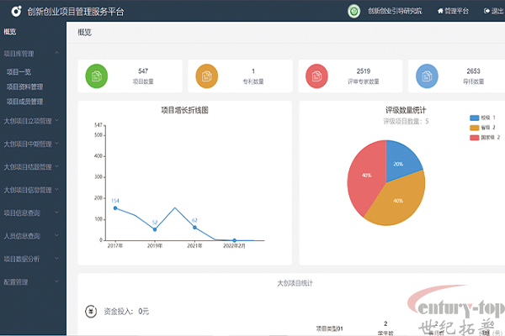Image resolution: width=505 pixels, height=336 pixels.
Task: Click 创新创业引导研究院 account name
Action: pyautogui.click(x=395, y=11)
